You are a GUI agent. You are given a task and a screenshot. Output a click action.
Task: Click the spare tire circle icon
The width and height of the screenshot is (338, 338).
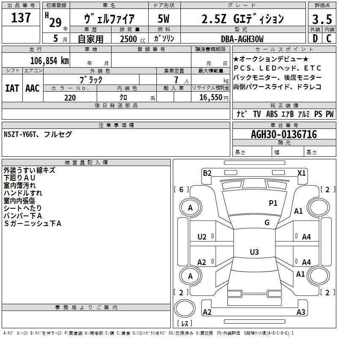click(185, 308)
